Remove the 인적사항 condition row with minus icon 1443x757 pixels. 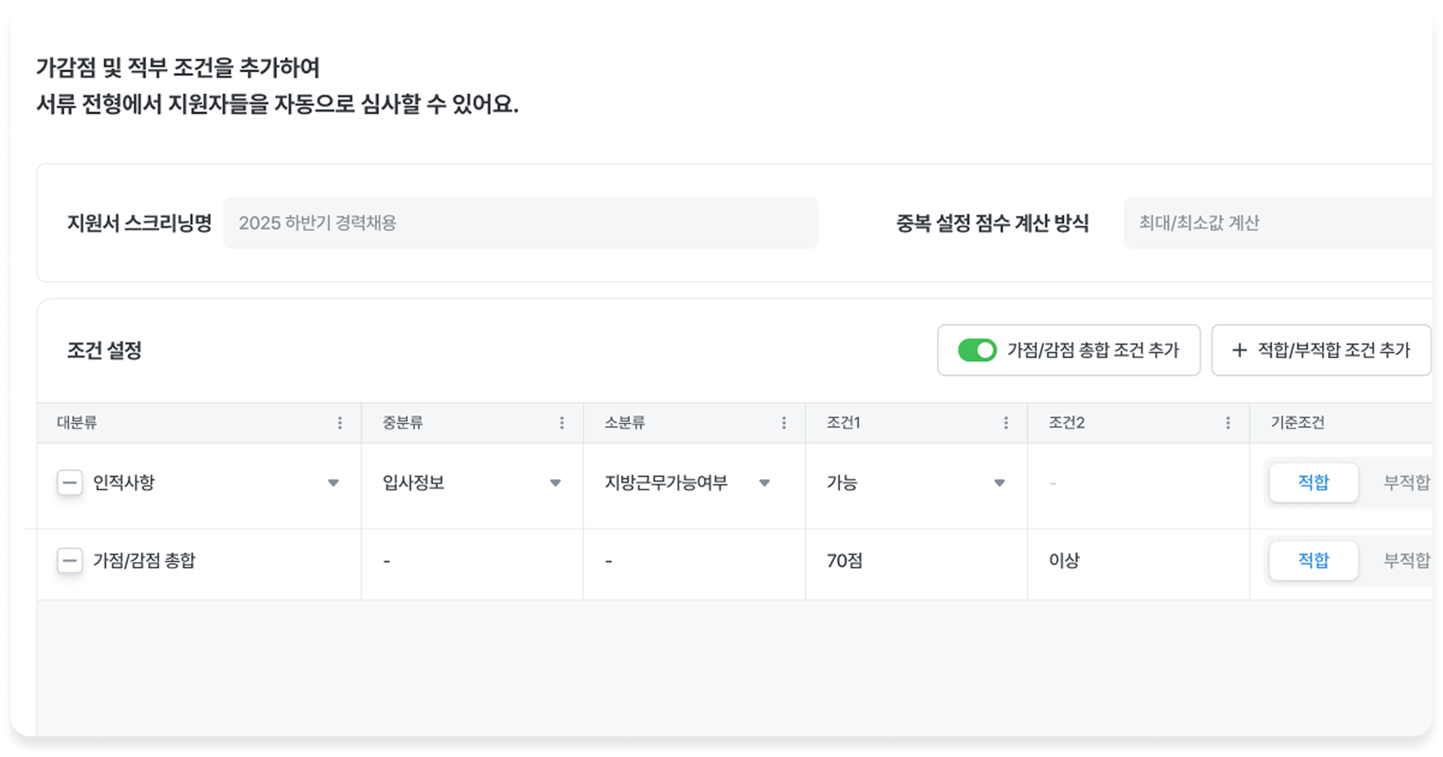[x=70, y=482]
